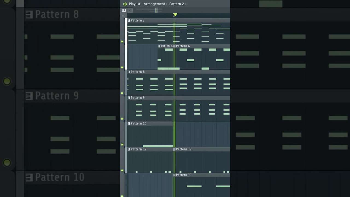350x197 pixels.
Task: Open clip menu icon of Pattern 8 clip
Action: pos(129,72)
